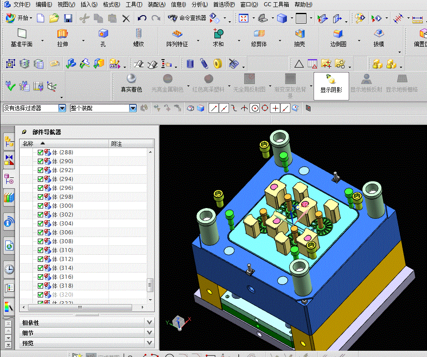The height and width of the screenshot is (357, 427).
Task: Click the New file icon
Action: (40, 18)
